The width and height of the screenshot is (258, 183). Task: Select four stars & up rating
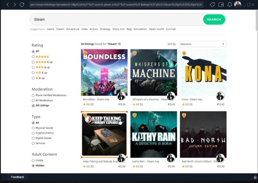33,62
